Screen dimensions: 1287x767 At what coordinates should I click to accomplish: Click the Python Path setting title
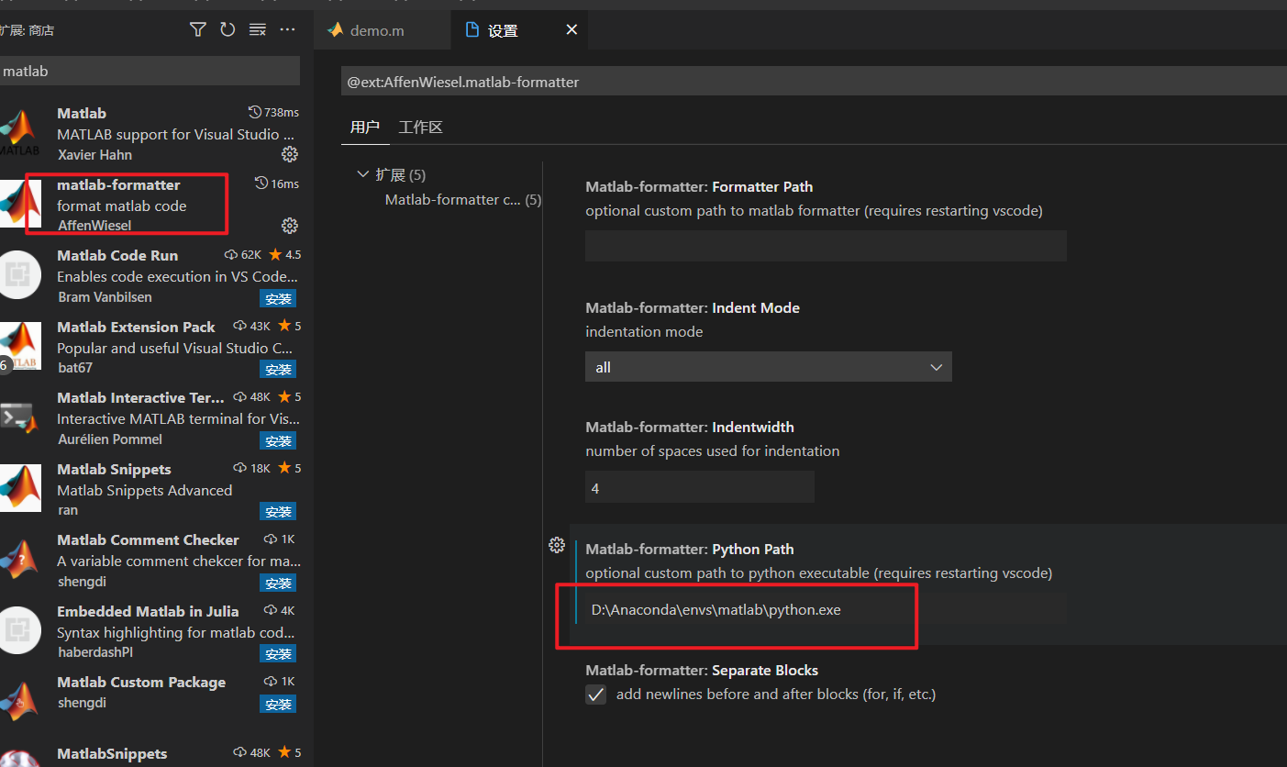(x=690, y=549)
